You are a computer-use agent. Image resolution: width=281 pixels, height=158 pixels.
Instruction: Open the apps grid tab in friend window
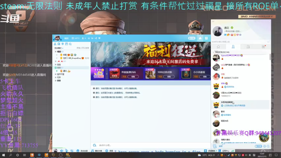point(263,47)
